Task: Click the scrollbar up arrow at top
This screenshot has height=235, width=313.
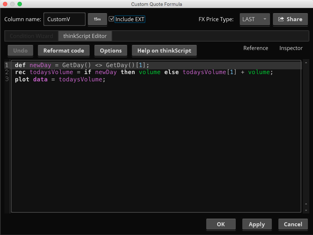Action: (x=306, y=63)
